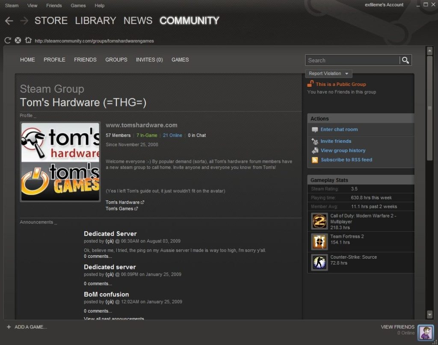Go back with the left arrow icon

point(9,21)
